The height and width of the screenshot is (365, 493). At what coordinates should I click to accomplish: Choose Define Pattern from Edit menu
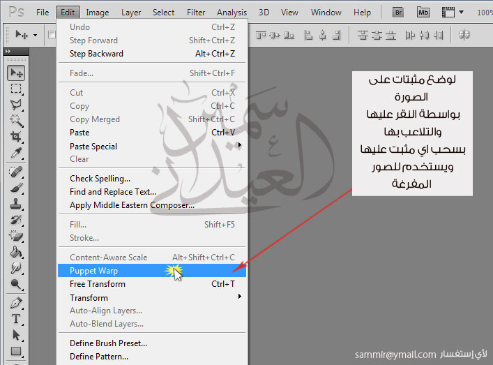point(152,357)
